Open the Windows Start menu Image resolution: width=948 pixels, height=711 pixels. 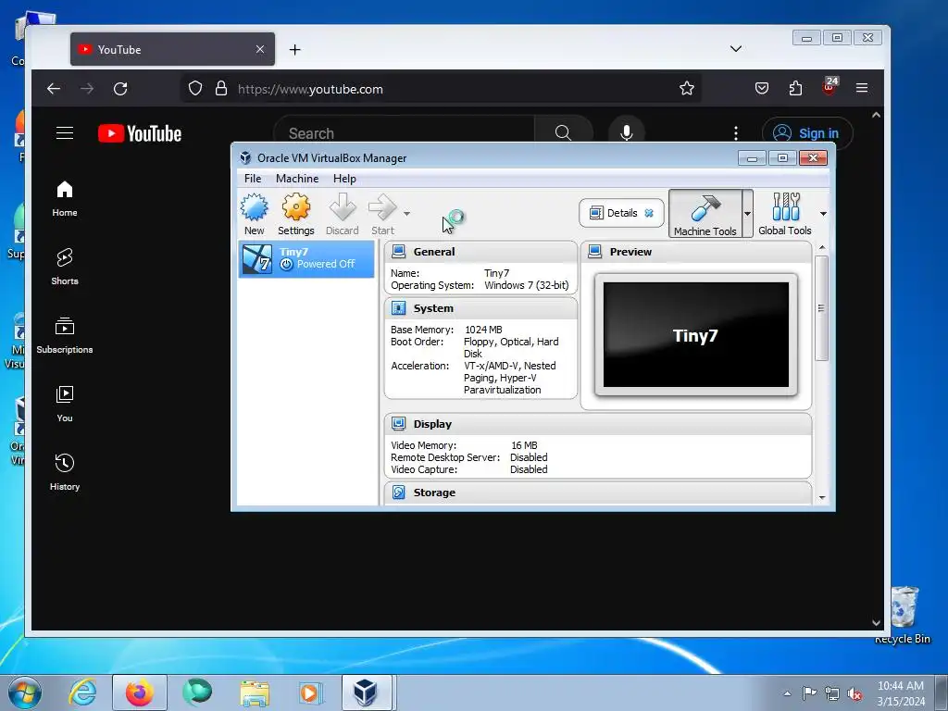25,692
